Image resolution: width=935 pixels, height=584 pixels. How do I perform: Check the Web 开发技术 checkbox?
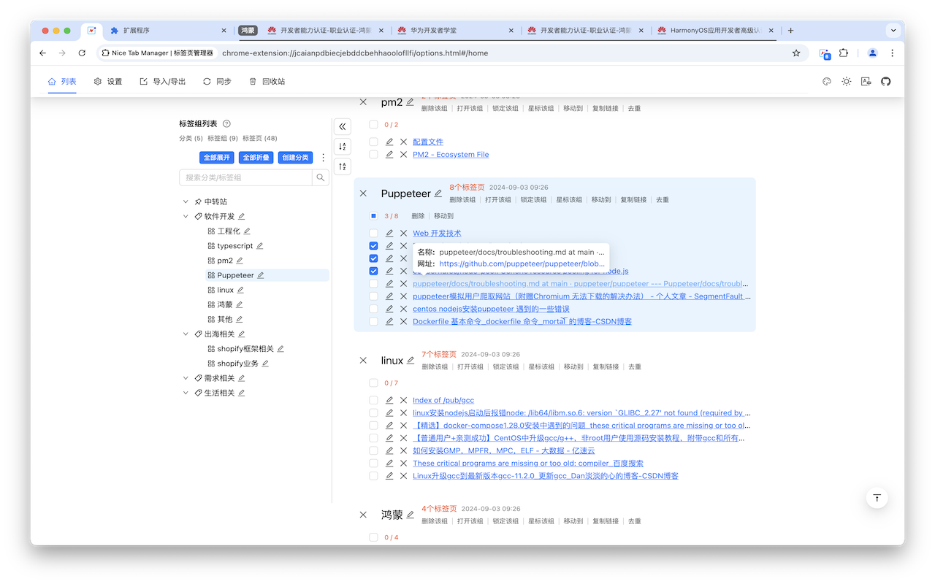(373, 234)
